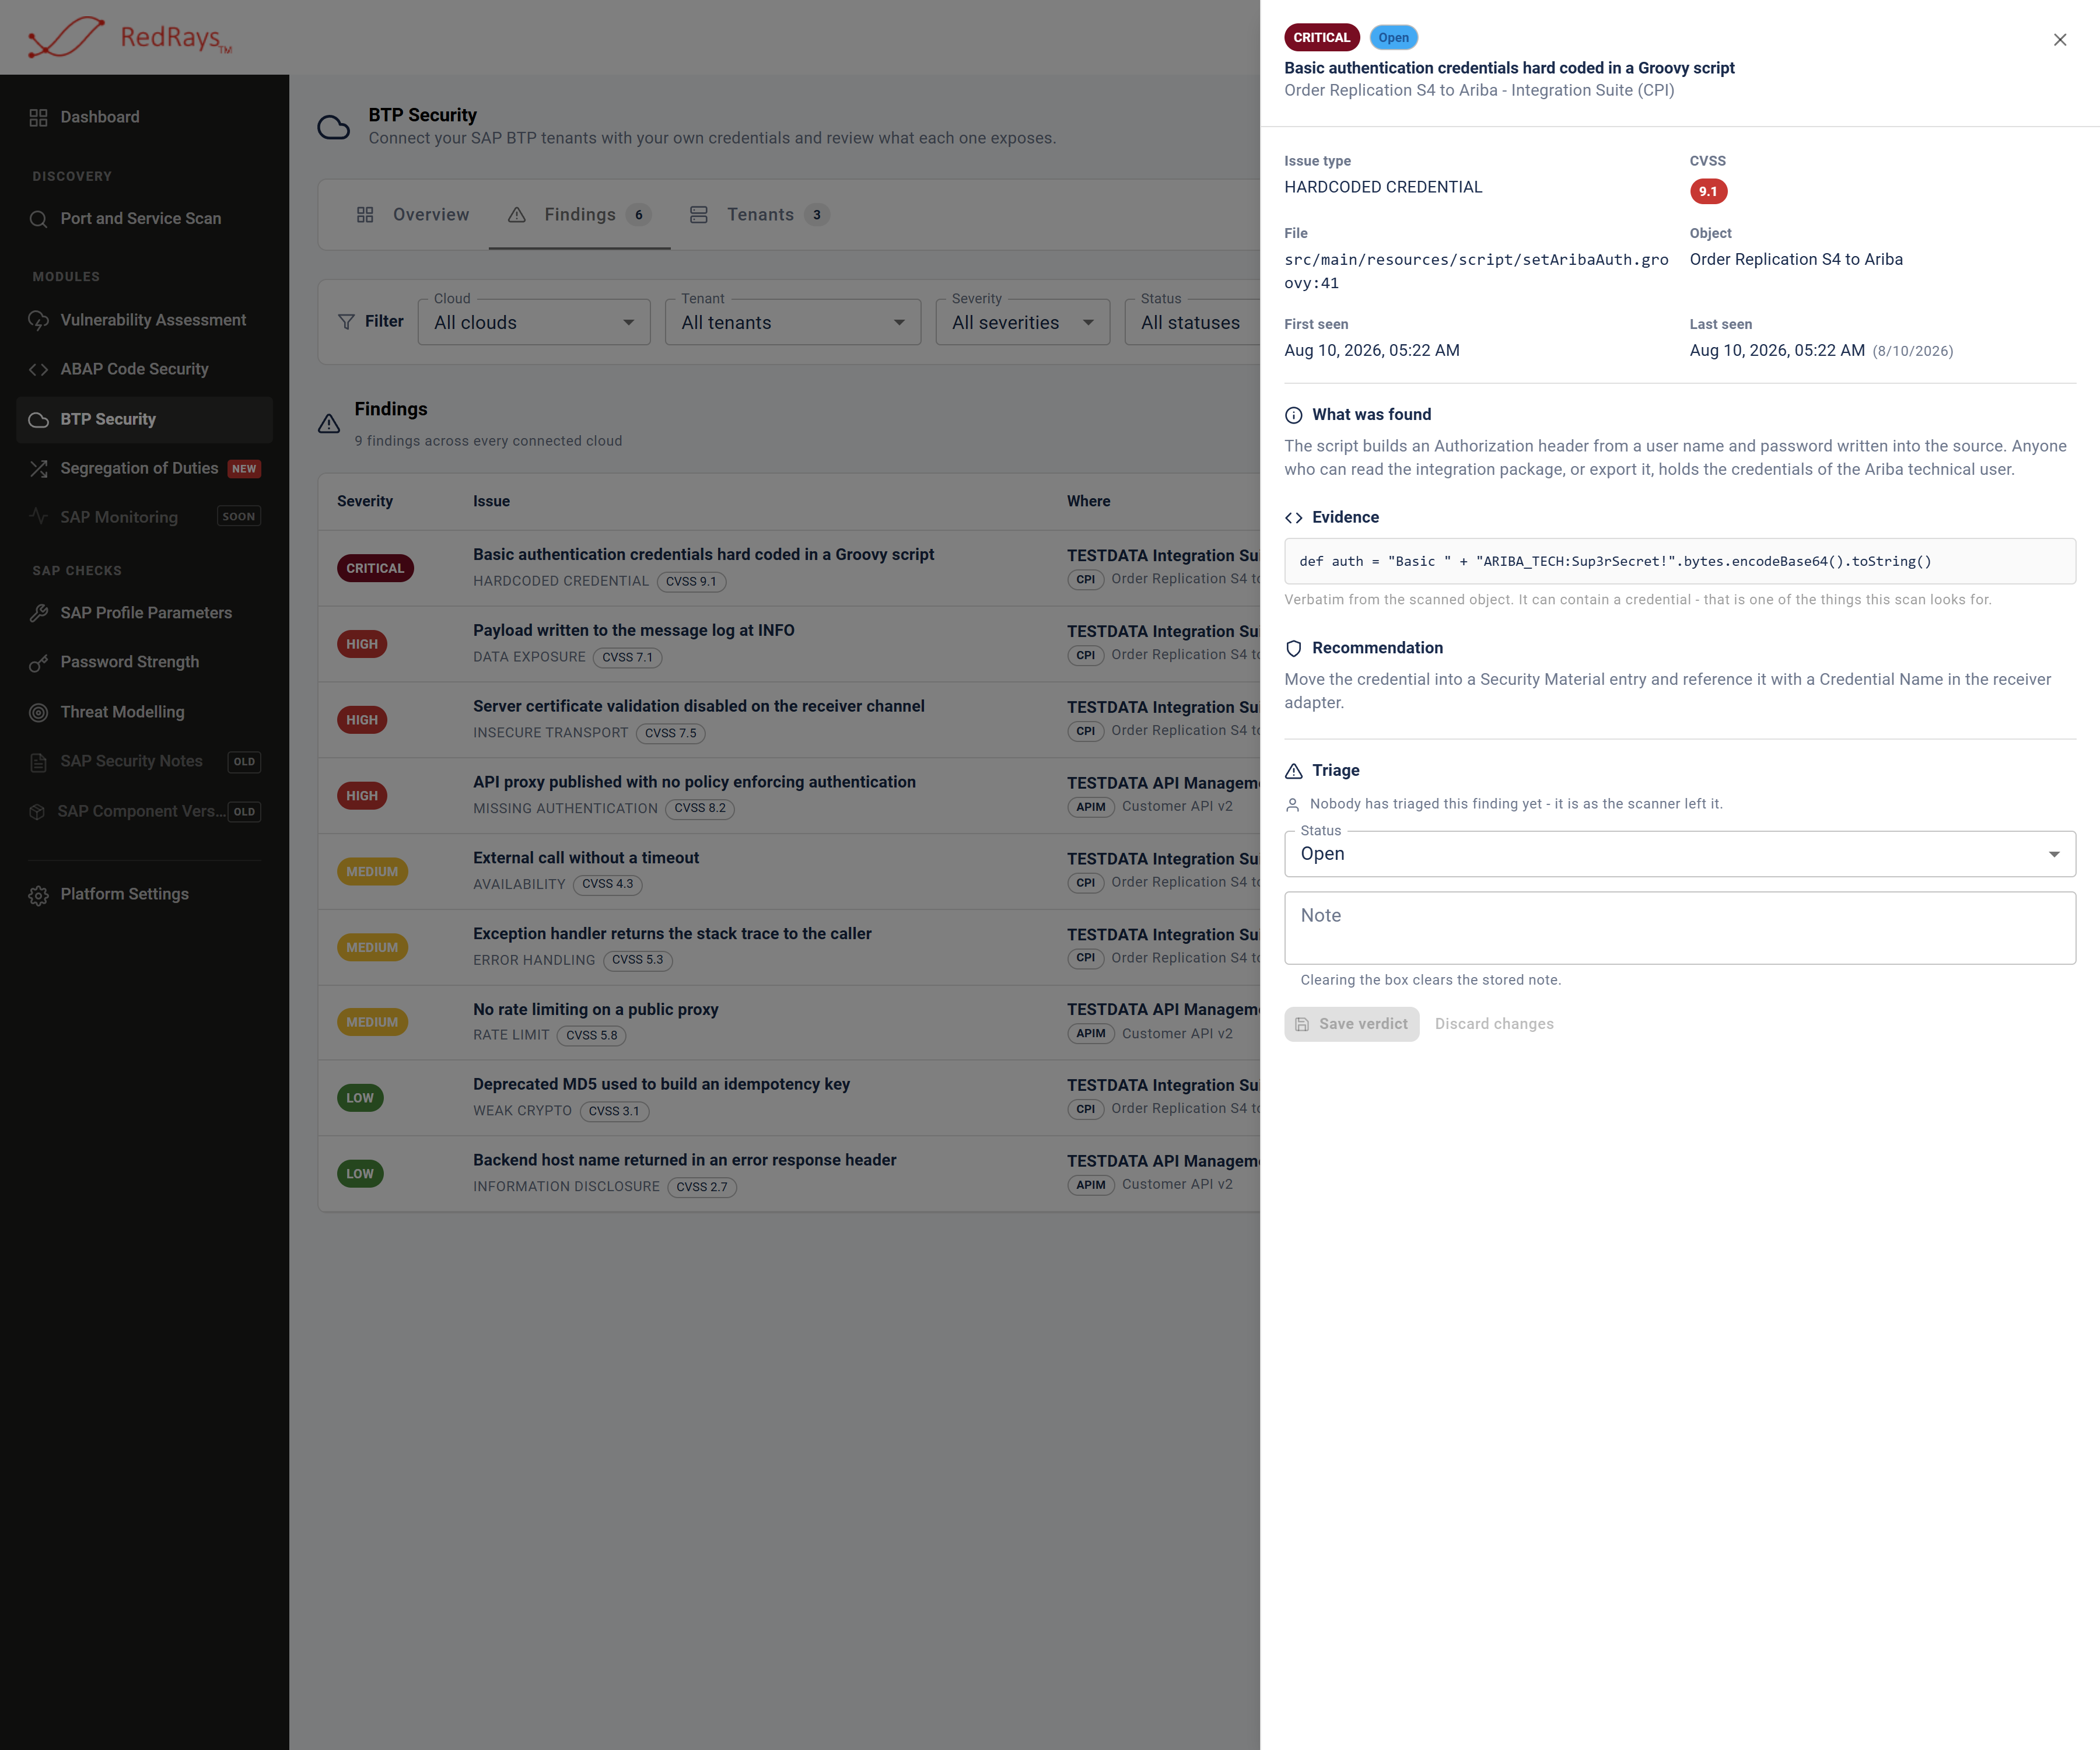This screenshot has width=2100, height=1750.
Task: Click the RedRays logo
Action: click(x=130, y=37)
